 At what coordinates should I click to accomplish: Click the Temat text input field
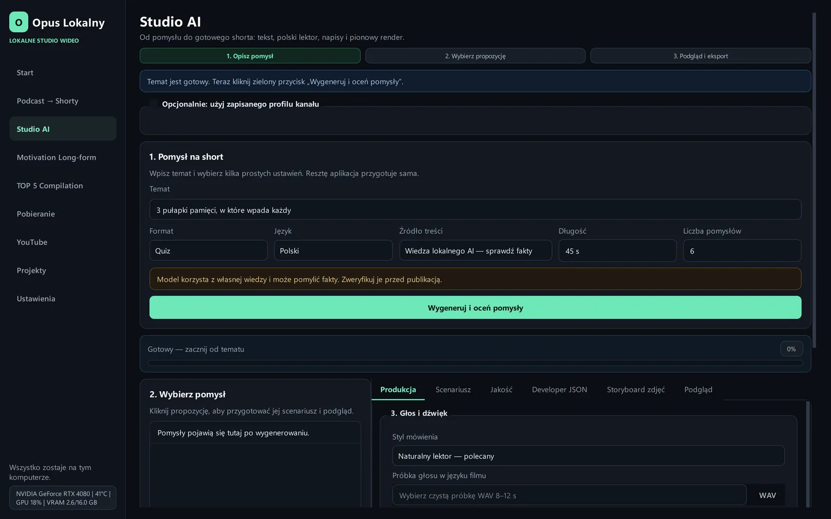click(475, 210)
